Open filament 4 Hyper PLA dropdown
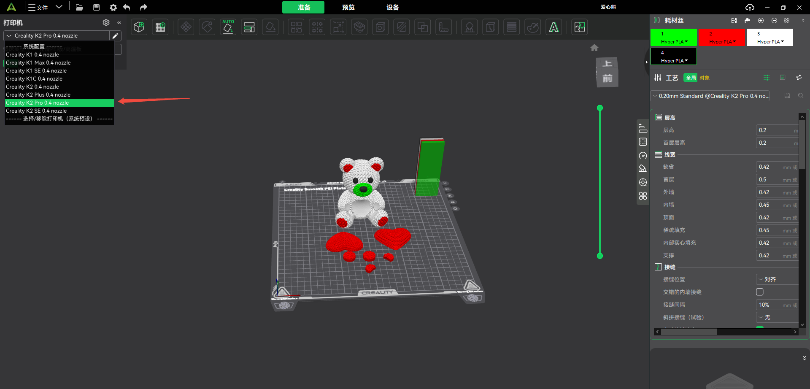This screenshot has height=389, width=810. [674, 57]
